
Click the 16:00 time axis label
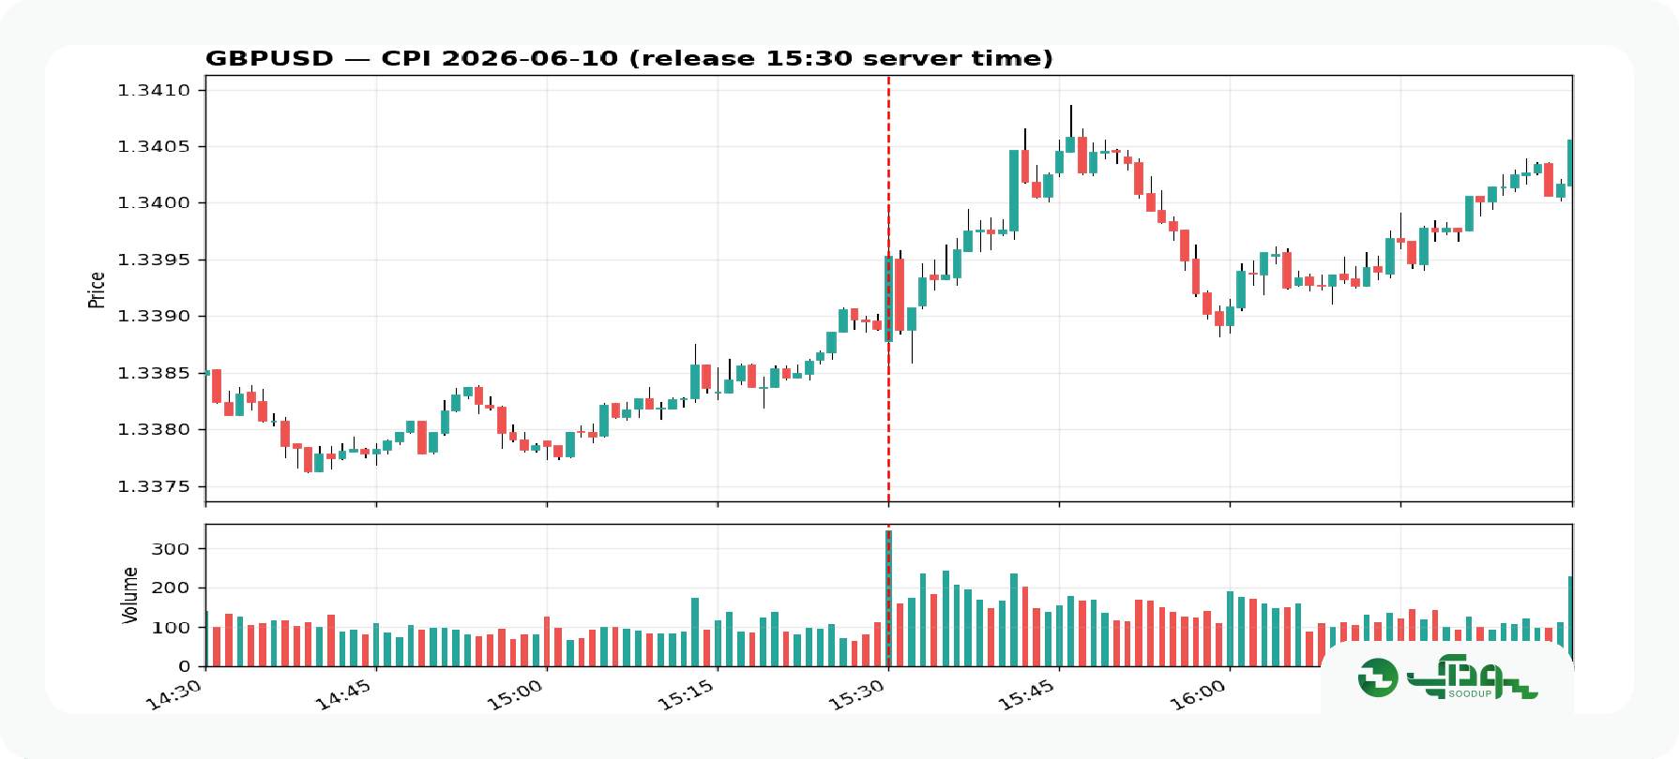click(x=1199, y=695)
